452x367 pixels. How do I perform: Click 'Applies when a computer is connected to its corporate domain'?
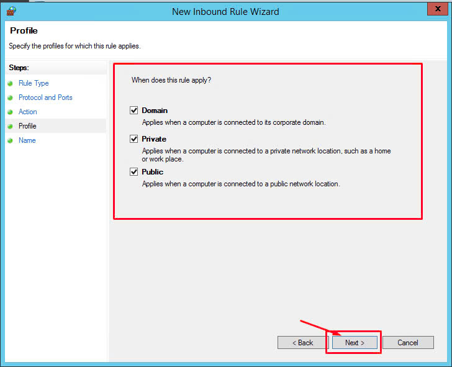[x=234, y=122]
